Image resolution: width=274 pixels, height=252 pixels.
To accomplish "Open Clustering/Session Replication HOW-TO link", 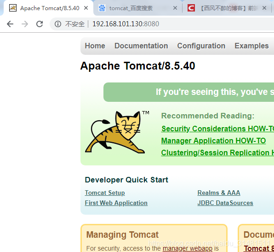I will (217, 152).
